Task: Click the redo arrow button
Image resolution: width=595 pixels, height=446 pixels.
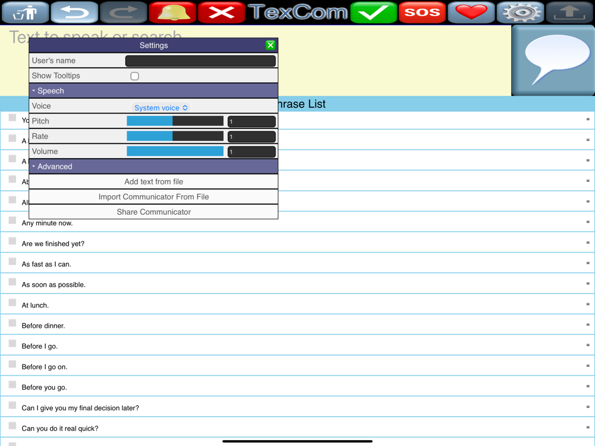Action: [123, 12]
